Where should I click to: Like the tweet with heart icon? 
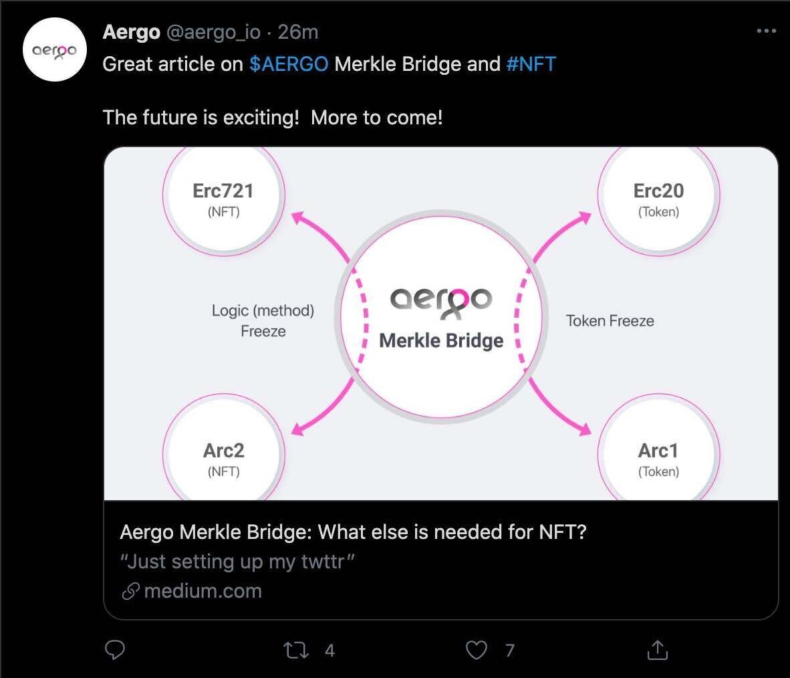[476, 650]
